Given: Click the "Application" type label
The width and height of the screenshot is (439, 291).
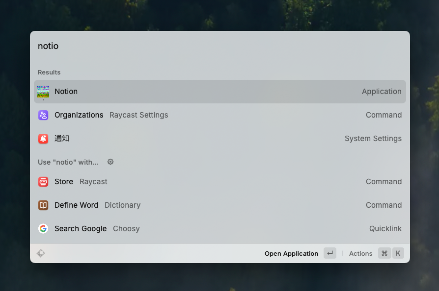Looking at the screenshot, I should 382,92.
